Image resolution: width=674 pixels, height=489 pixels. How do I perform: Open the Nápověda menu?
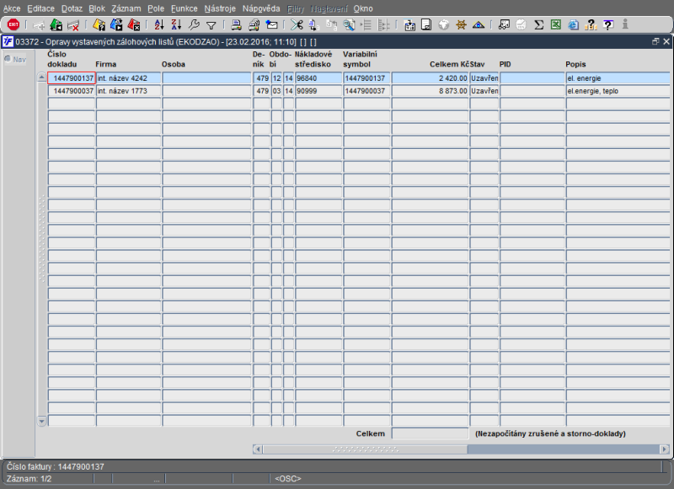coord(261,8)
